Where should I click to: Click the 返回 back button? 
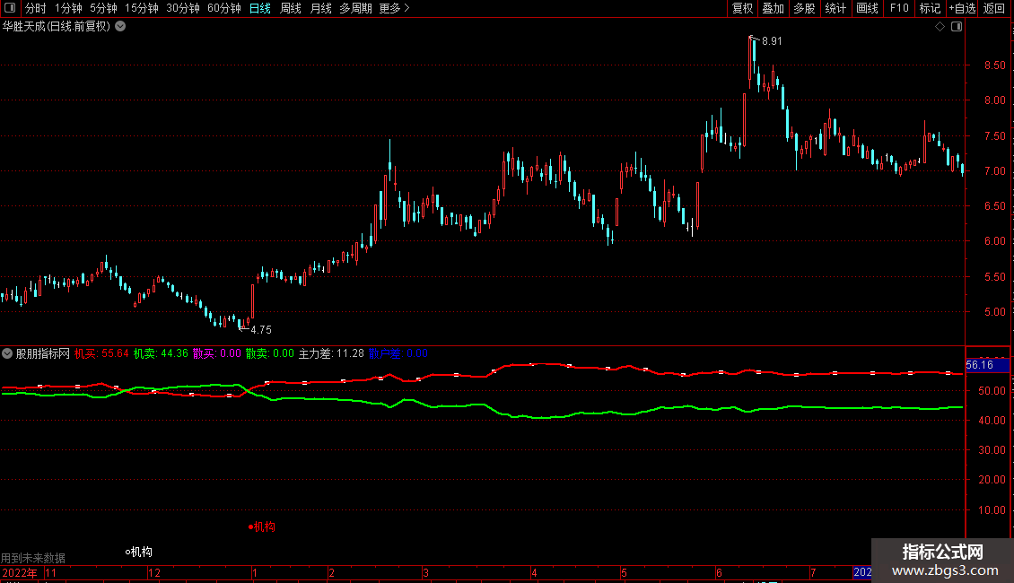pyautogui.click(x=994, y=8)
